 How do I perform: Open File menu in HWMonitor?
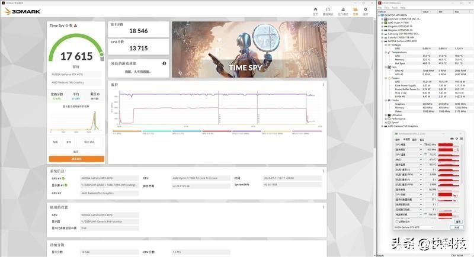[380, 8]
